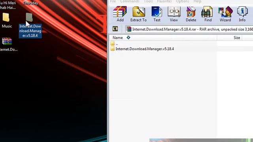Open the Options menu
This screenshot has height=142, width=253.
point(183,2)
